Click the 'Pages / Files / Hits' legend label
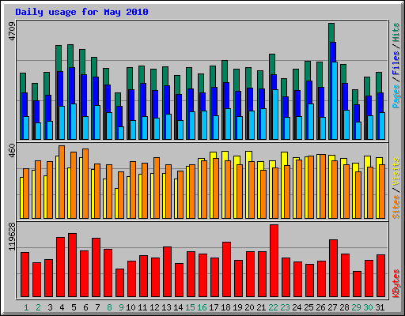The height and width of the screenshot is (316, 405). point(396,66)
